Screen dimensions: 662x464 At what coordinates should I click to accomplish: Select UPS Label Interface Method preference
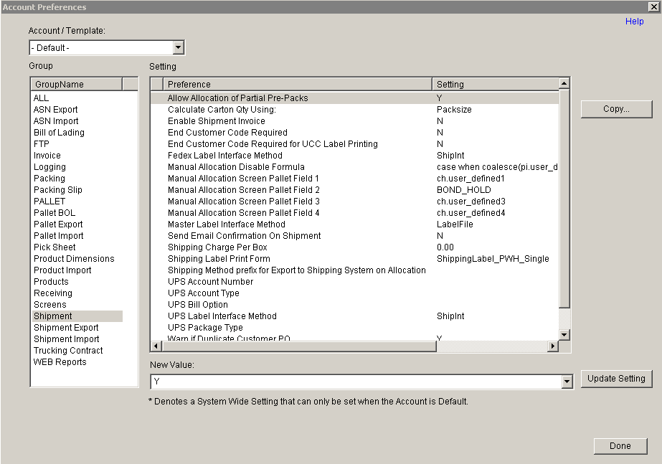(354, 316)
